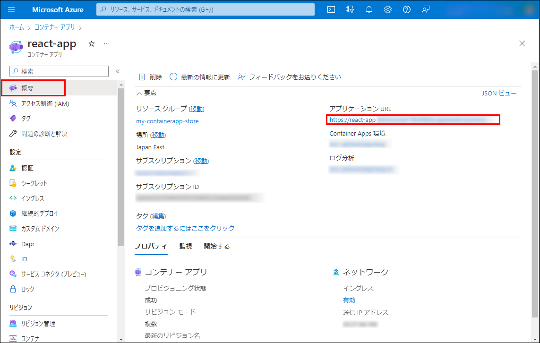Click the リビジョン管理 icon
Screen dimensions: 540x343
[13, 323]
